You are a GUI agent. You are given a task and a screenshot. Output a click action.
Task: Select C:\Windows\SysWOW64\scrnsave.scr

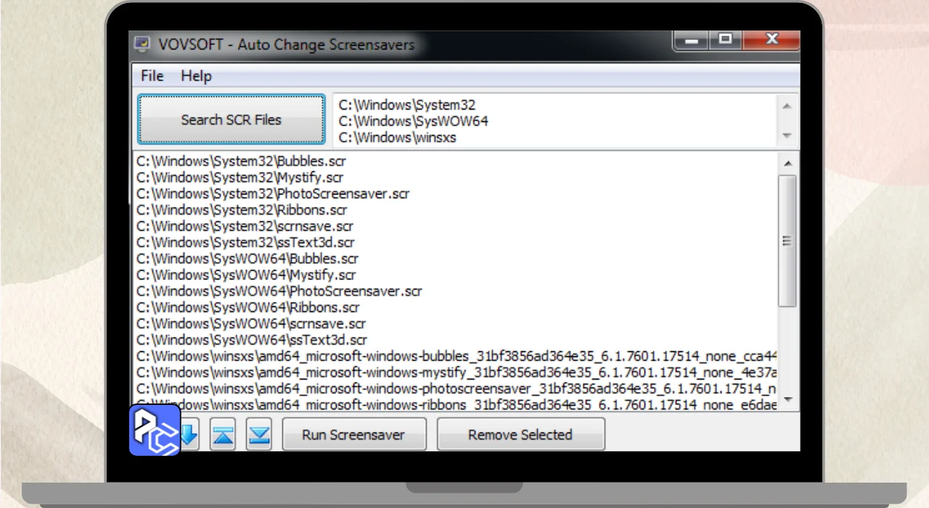click(x=251, y=324)
